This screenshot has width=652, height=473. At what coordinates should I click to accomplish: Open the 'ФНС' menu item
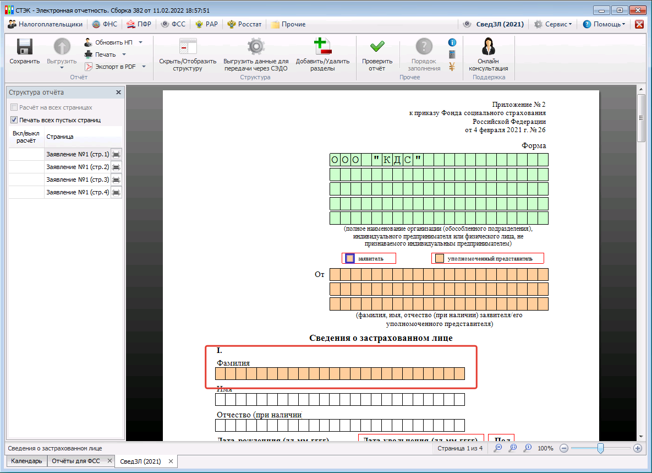[x=102, y=24]
